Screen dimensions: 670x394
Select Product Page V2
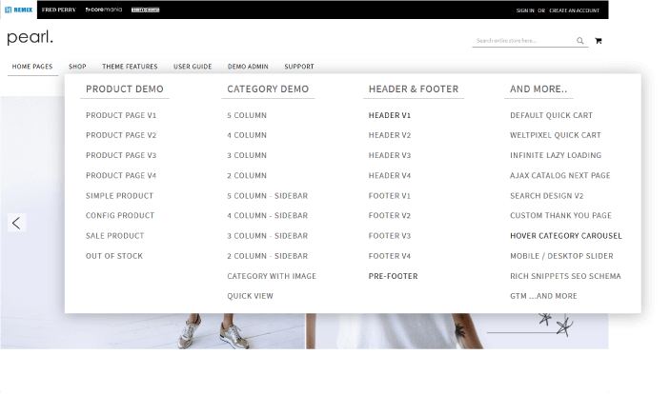pos(121,135)
